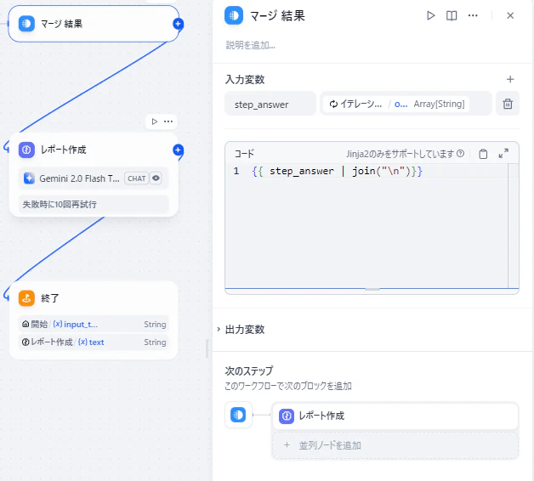Toggle the vision eye badge on Gemini row
Image resolution: width=534 pixels, height=481 pixels.
[156, 178]
